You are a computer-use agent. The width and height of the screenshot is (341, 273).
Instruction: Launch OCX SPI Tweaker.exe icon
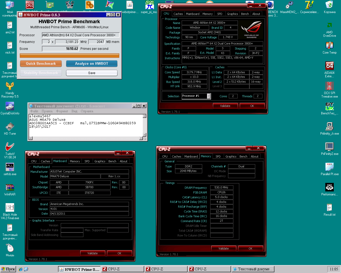click(330, 90)
